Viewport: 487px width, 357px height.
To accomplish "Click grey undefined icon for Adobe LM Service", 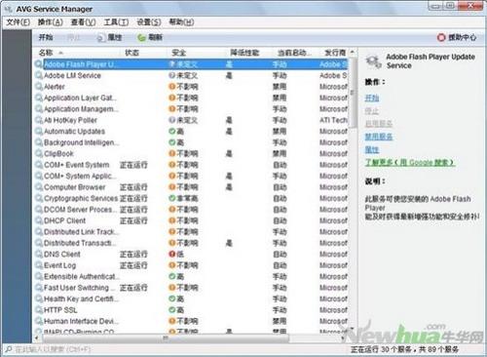I will pos(172,75).
